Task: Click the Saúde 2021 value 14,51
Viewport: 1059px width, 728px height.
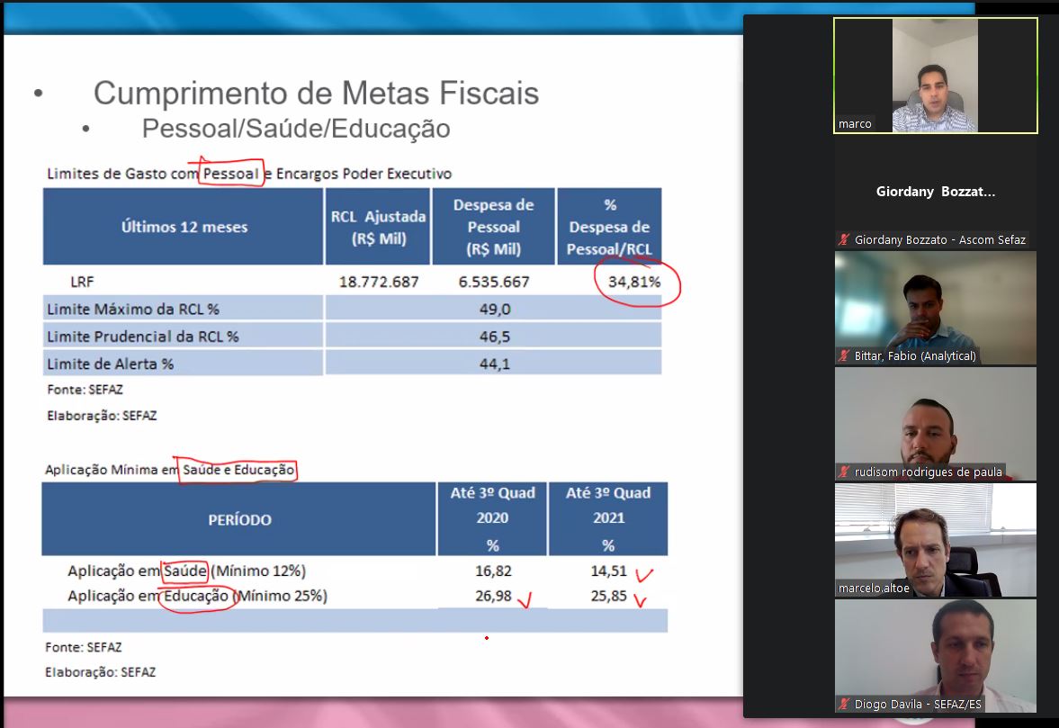Action: pos(608,571)
